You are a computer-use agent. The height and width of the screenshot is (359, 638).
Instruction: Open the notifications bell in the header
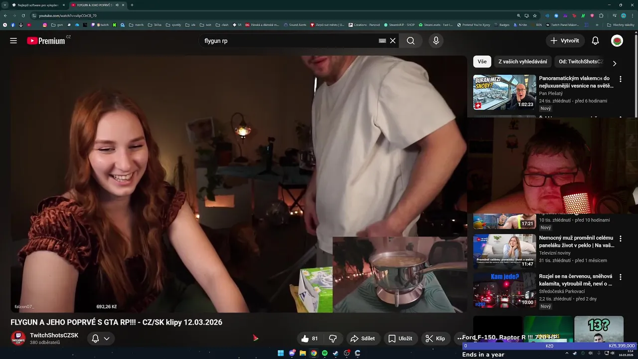click(595, 41)
